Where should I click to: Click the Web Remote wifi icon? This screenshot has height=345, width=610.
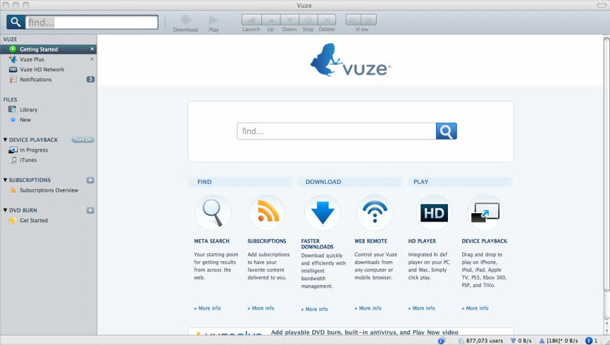[374, 213]
